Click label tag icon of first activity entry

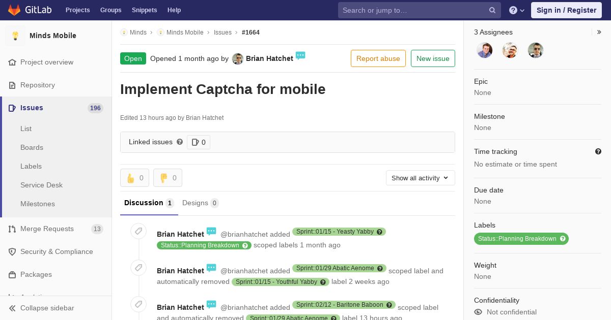point(138,231)
